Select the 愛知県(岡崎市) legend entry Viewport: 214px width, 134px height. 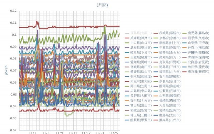pyautogui.click(x=138, y=62)
